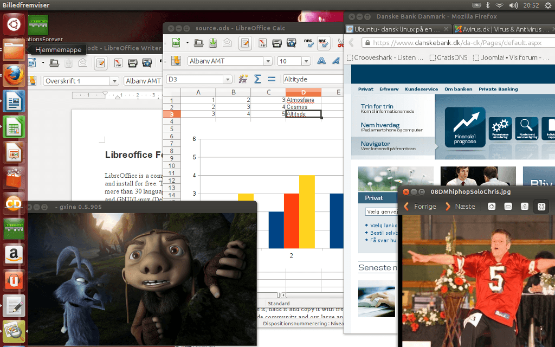Viewport: 555px width, 347px height.
Task: Click Firefox back arrow button
Action: pos(351,43)
